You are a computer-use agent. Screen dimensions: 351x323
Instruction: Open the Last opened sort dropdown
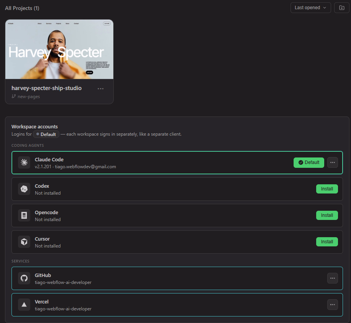click(x=310, y=8)
